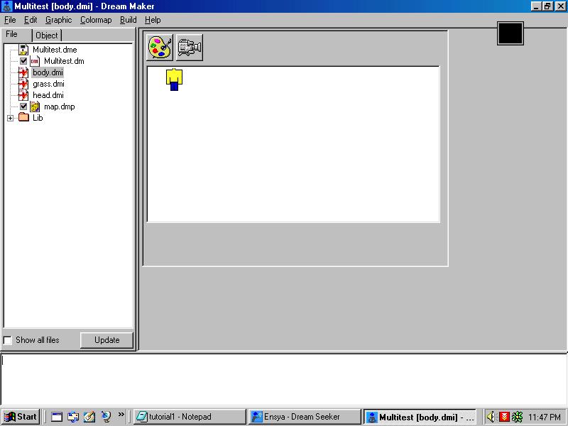Click the black color swatch
The height and width of the screenshot is (426, 568).
(510, 33)
